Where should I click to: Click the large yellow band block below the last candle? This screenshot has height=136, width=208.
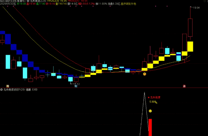190,46
